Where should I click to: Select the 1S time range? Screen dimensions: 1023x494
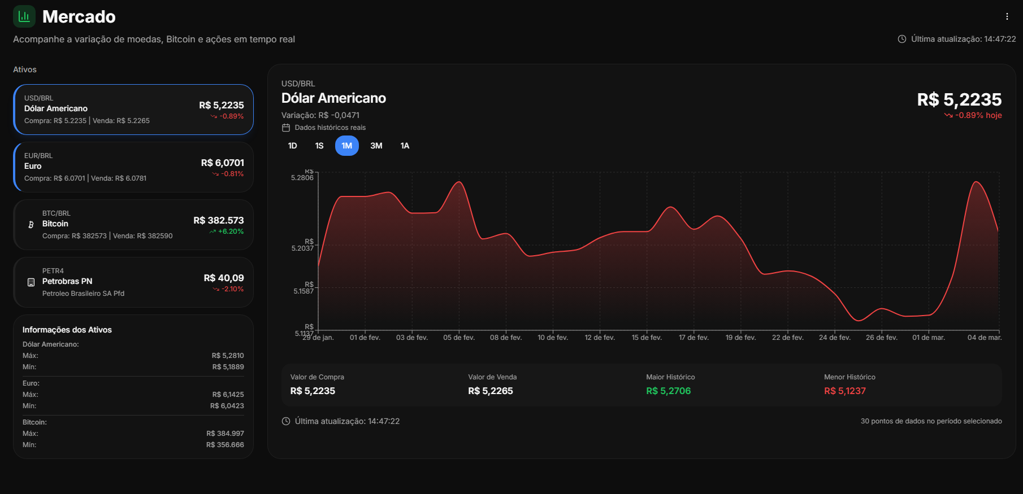319,146
